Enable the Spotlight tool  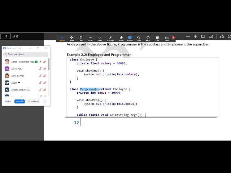[x=110, y=38]
